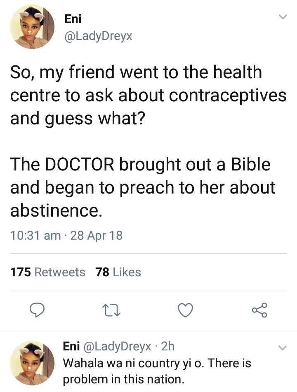
Task: Tap the word 'abstinence.' in the tweet
Action: click(x=56, y=211)
